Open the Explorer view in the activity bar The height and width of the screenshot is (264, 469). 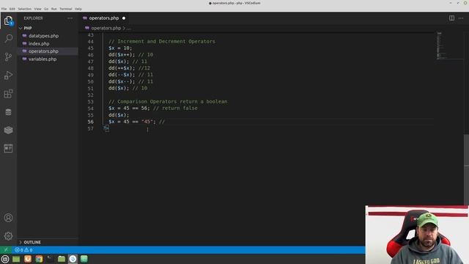(8, 21)
